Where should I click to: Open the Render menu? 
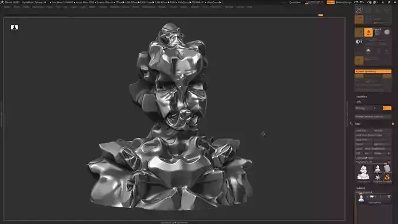[x=162, y=7]
